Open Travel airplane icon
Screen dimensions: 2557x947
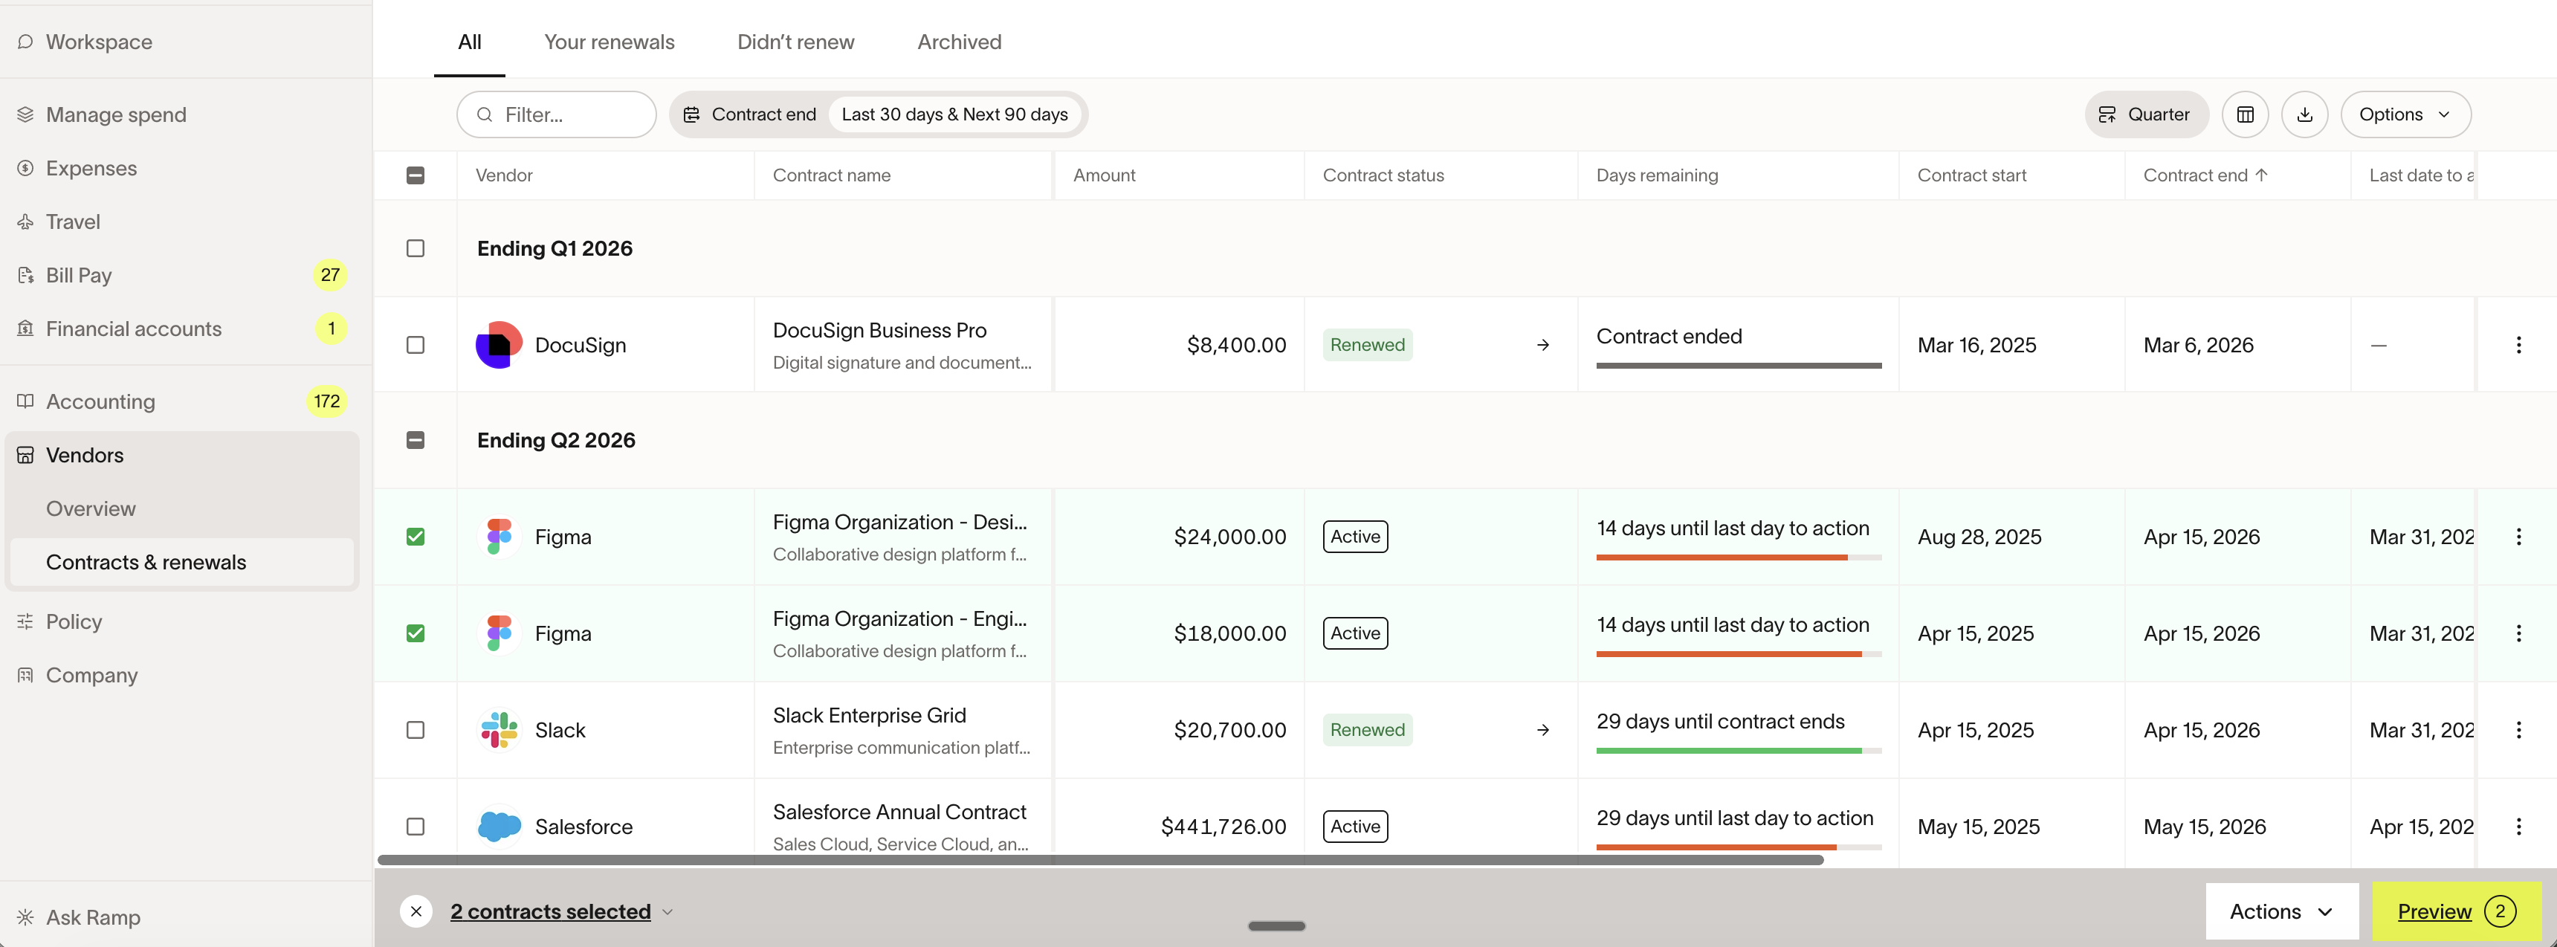(x=26, y=222)
